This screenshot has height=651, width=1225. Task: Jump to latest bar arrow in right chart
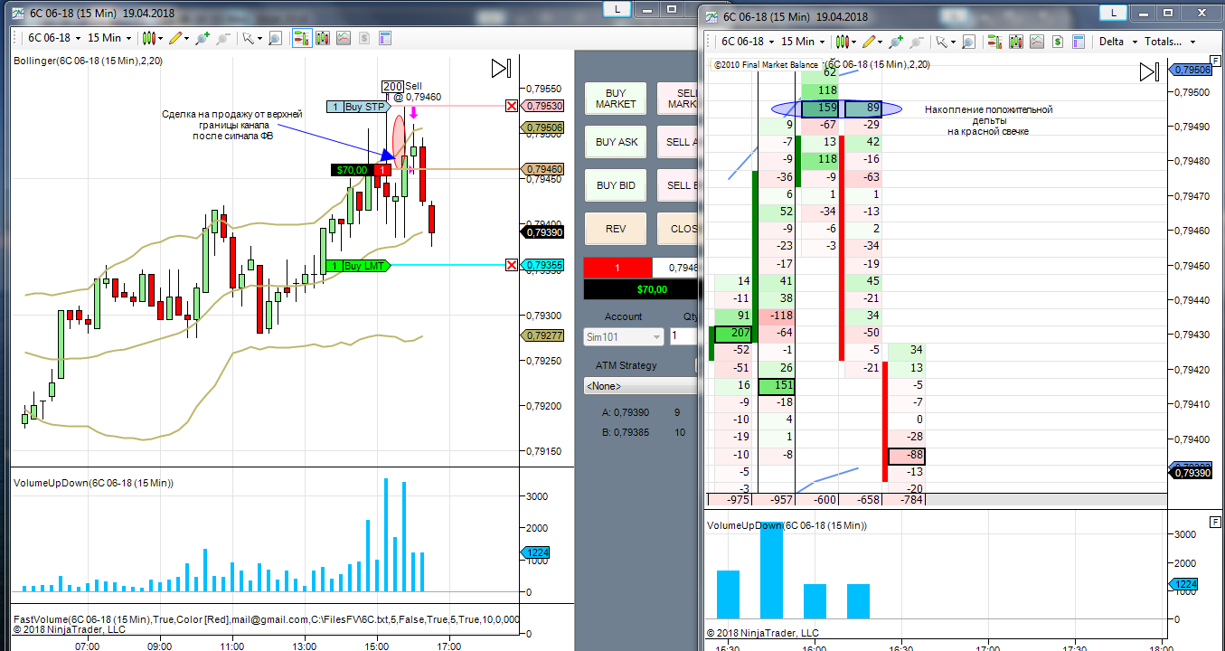(1149, 72)
